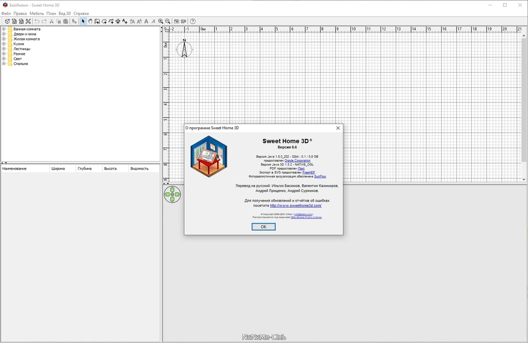The width and height of the screenshot is (528, 343).
Task: Sort furniture by Высота column
Action: point(115,168)
